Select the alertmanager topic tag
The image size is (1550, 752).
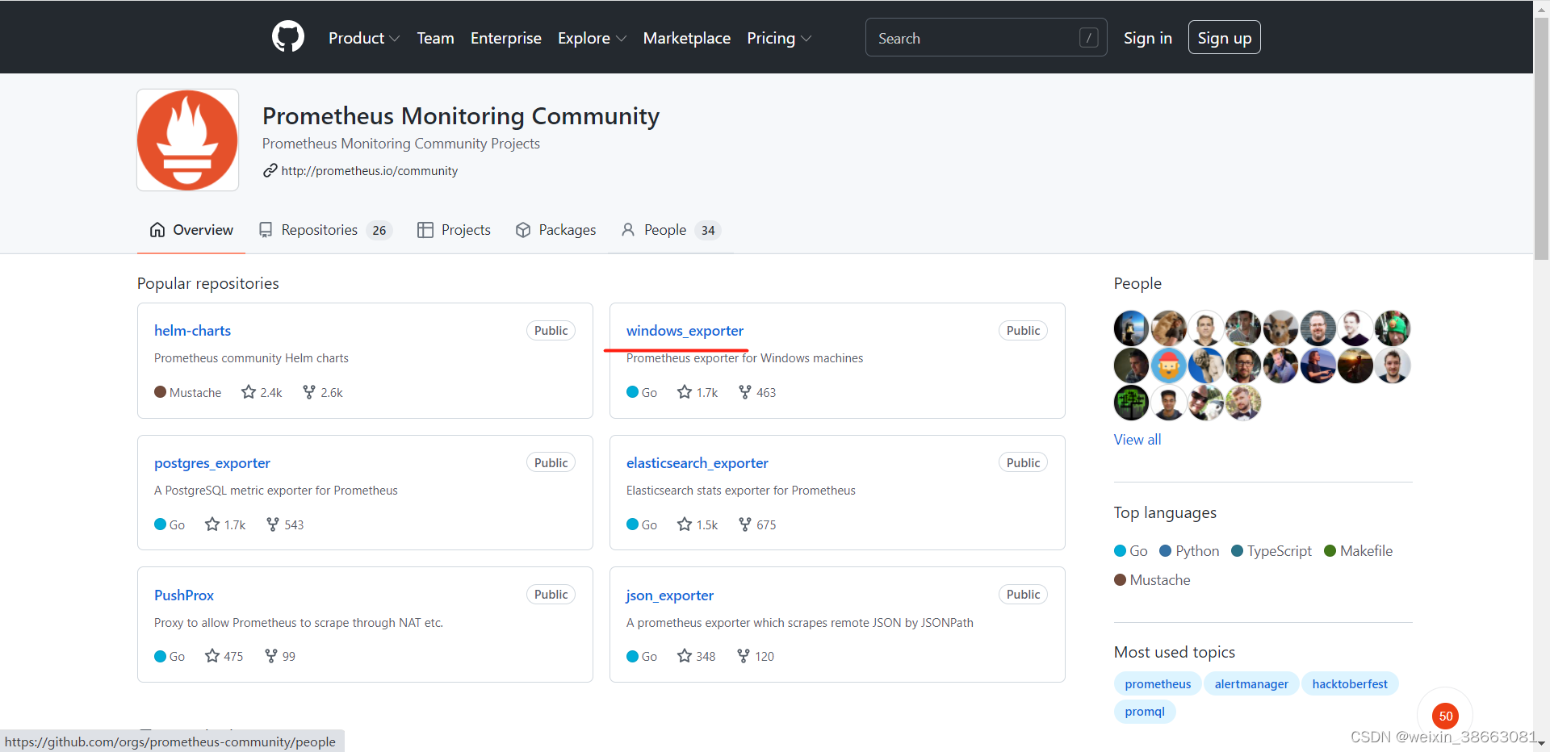(x=1251, y=684)
